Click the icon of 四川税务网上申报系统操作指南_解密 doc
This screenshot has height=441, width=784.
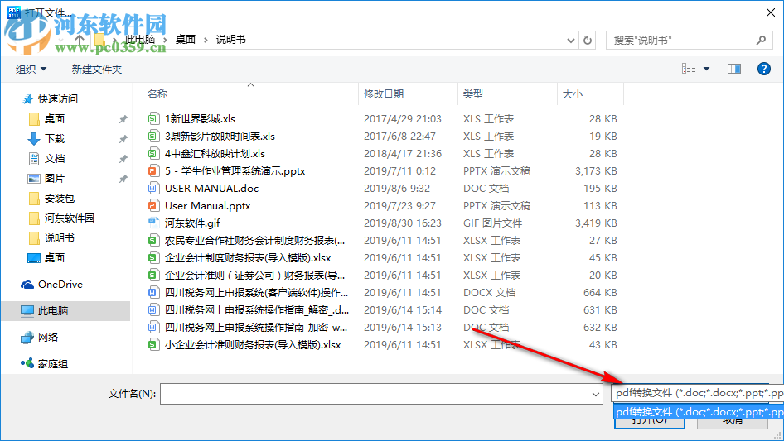[x=153, y=309]
